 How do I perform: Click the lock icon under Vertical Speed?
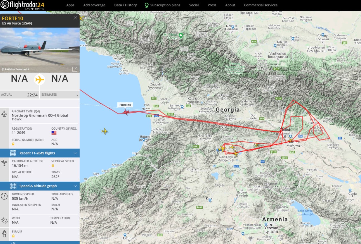(53, 166)
